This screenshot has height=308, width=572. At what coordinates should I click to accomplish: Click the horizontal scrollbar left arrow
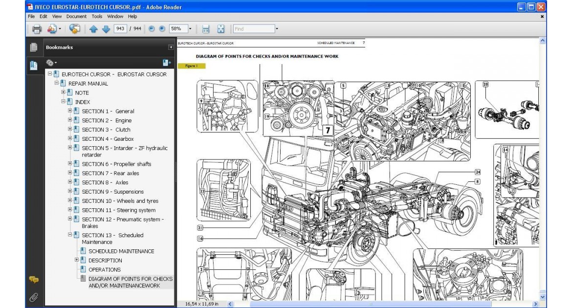(230, 304)
